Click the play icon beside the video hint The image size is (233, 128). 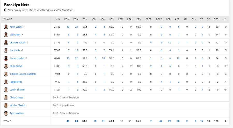6,10
